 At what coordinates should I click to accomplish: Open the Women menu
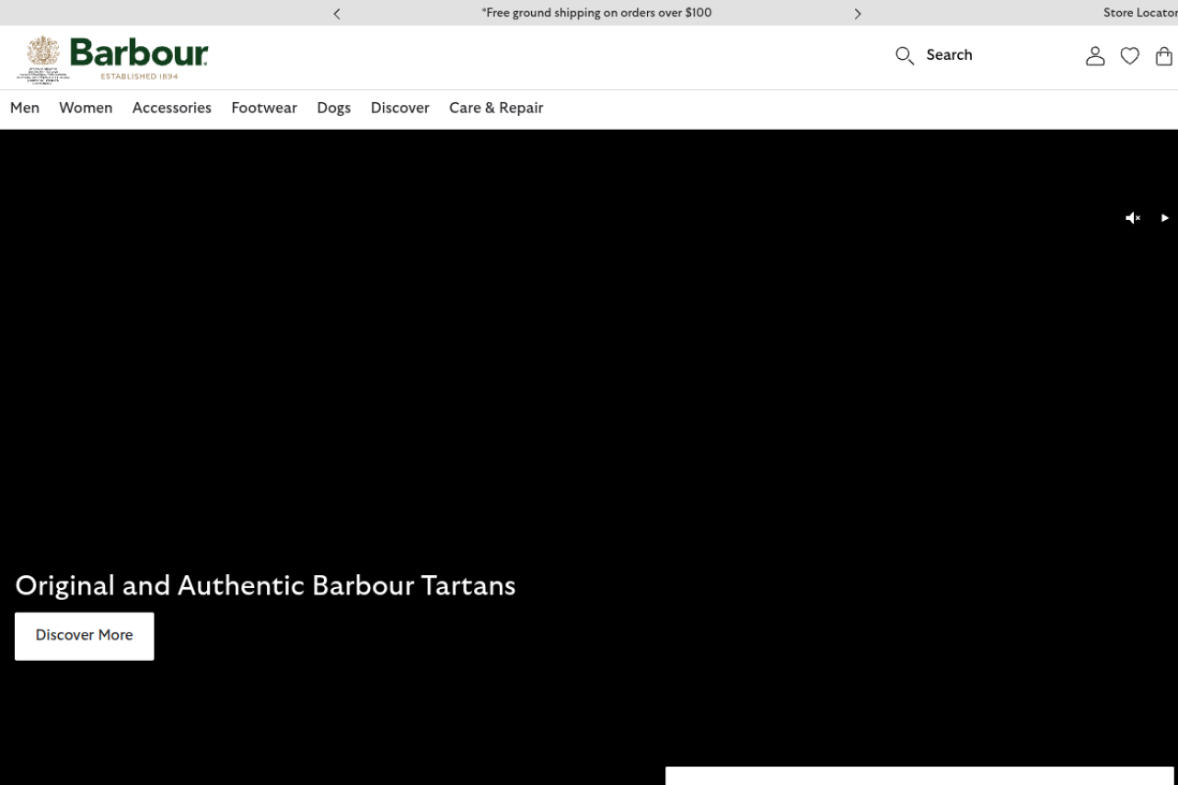[x=86, y=108]
